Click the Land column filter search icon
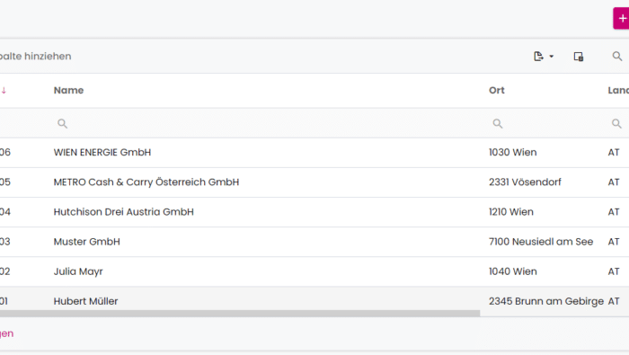629x355 pixels. (x=616, y=123)
